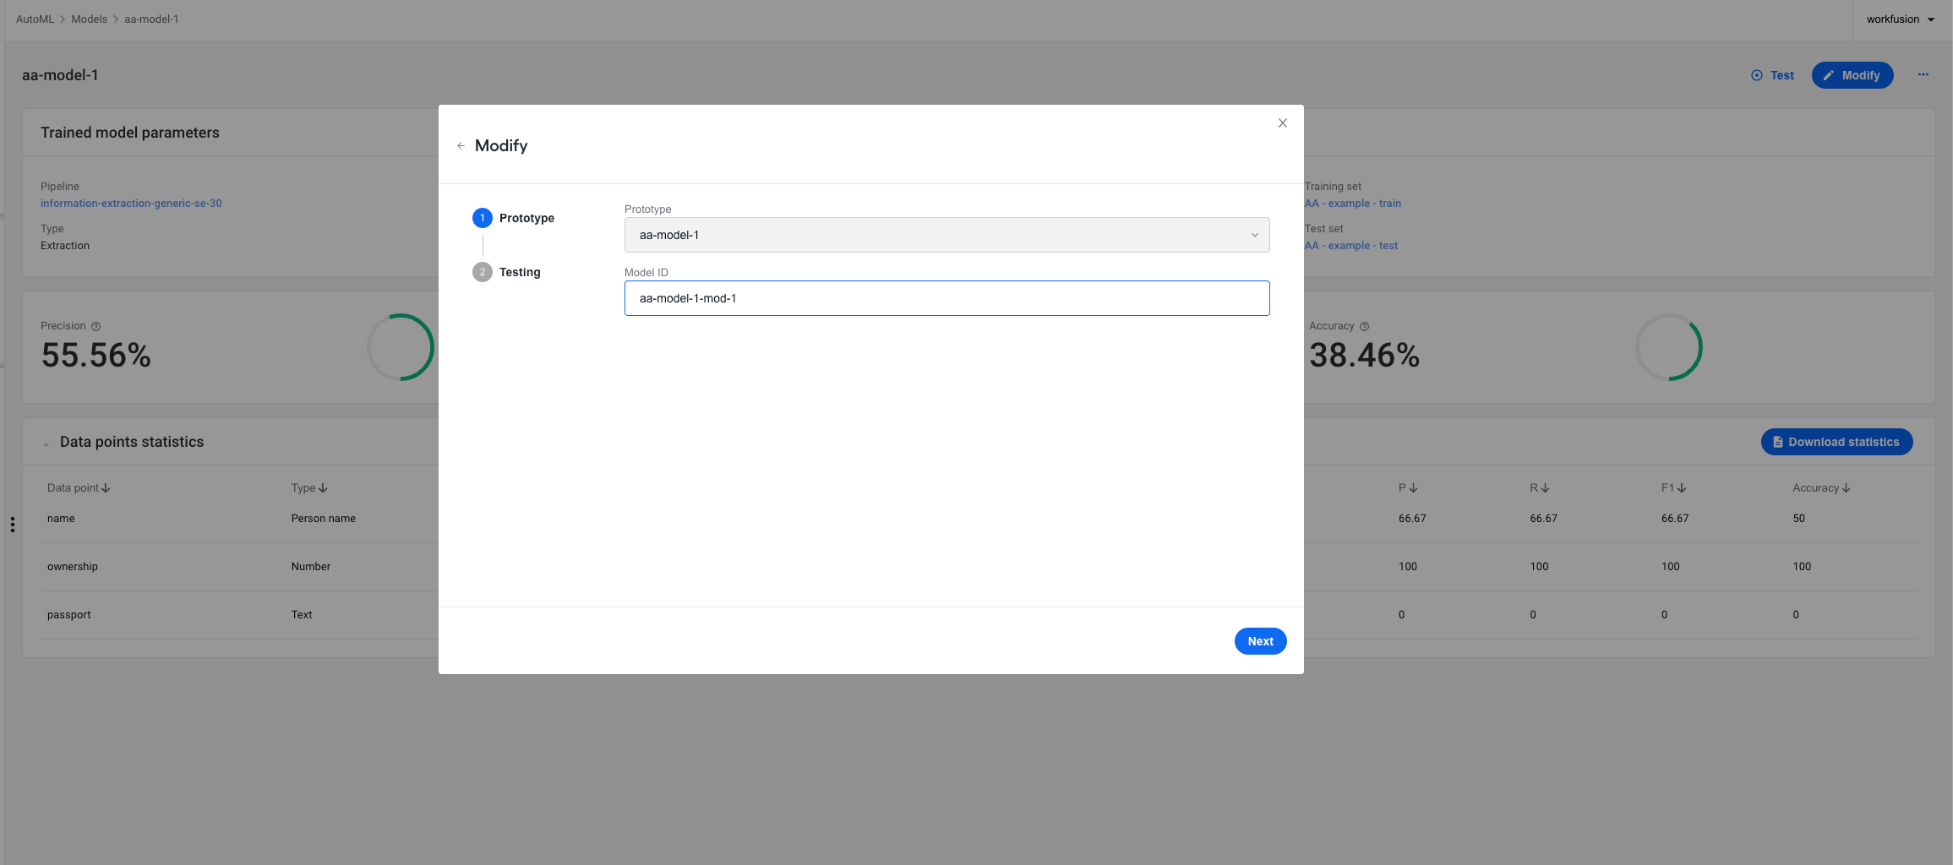
Task: Go back using arrow beside Modify title
Action: [461, 146]
